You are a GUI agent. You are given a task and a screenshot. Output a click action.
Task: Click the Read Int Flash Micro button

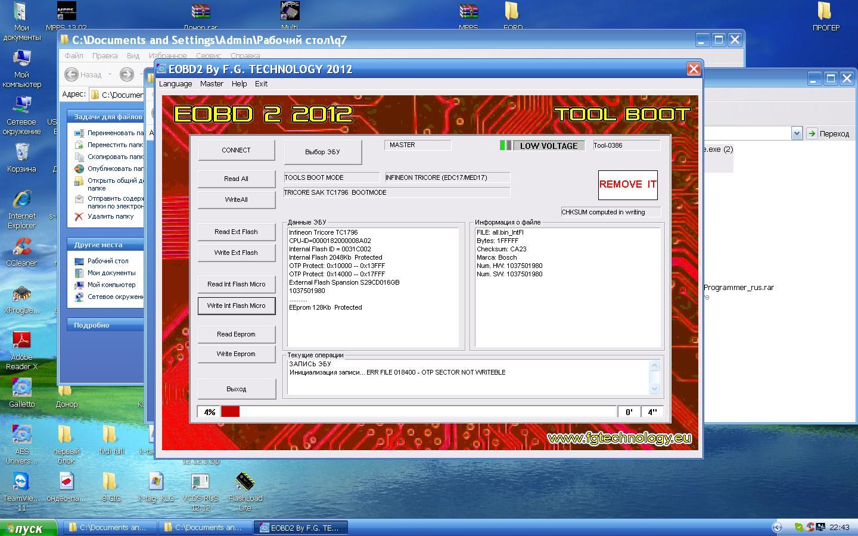(237, 284)
